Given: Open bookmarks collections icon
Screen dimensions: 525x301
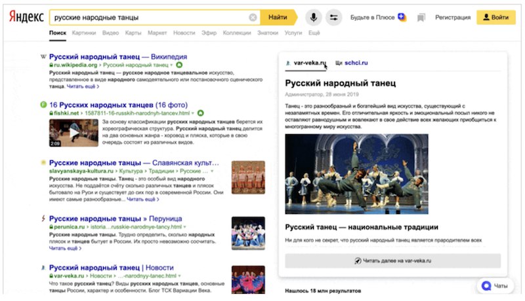Looking at the screenshot, I should [x=421, y=18].
